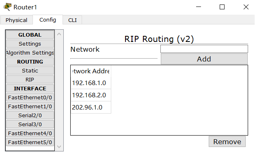Click the Router1 app icon in title bar
This screenshot has width=255, height=160.
click(x=7, y=7)
